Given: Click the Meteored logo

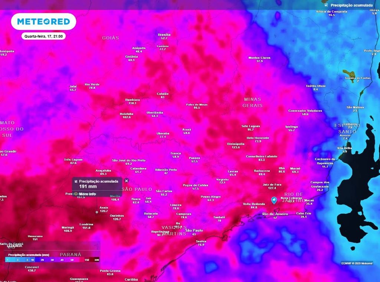Looking at the screenshot, I should (x=43, y=22).
